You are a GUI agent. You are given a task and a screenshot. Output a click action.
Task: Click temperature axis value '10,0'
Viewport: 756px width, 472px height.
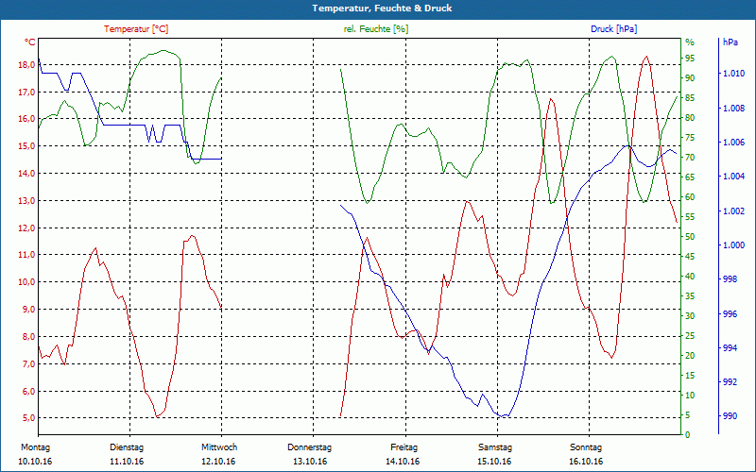(26, 281)
